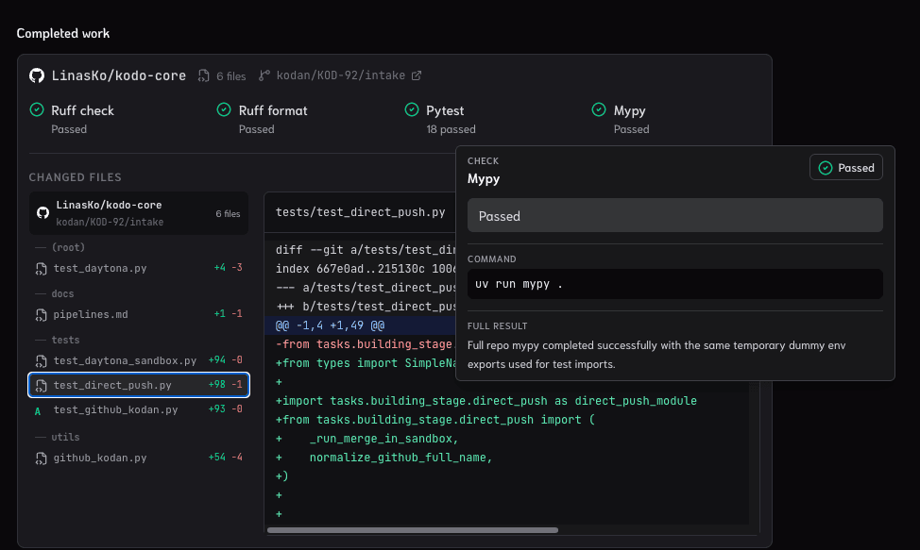Click the Passed summary box in Mypy popup
Image resolution: width=920 pixels, height=550 pixels.
pos(674,215)
